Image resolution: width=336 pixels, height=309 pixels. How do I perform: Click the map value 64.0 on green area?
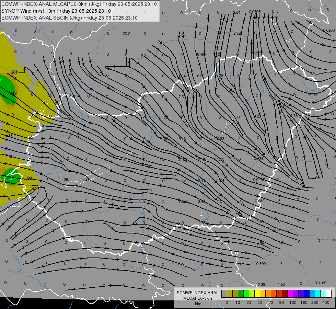click(x=13, y=94)
